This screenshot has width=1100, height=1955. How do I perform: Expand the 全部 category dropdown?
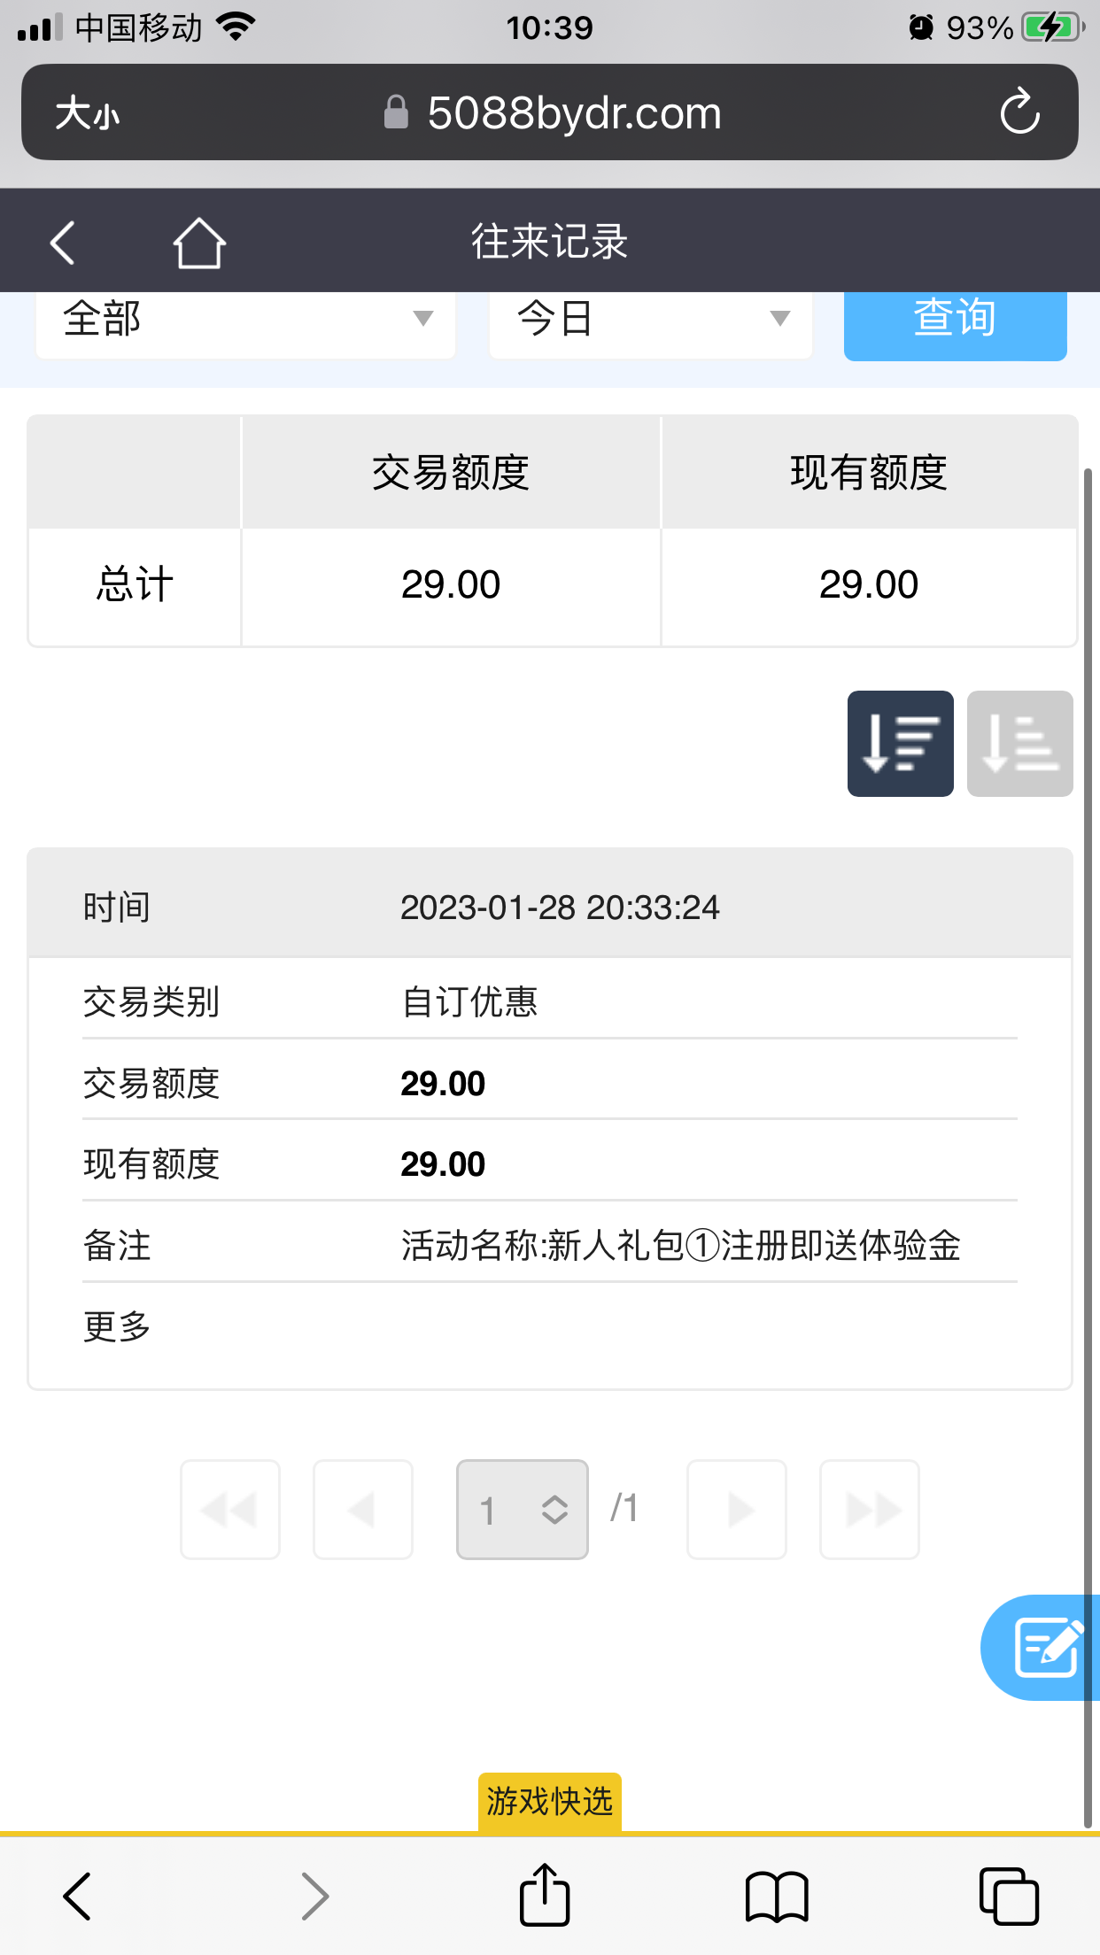245,320
